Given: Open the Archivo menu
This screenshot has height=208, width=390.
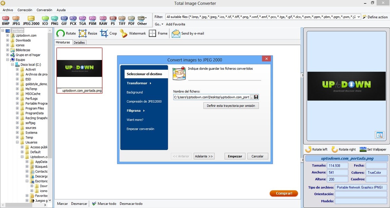Looking at the screenshot, I should click(8, 10).
